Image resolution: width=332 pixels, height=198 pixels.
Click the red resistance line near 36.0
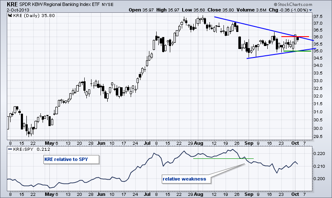pyautogui.click(x=295, y=37)
